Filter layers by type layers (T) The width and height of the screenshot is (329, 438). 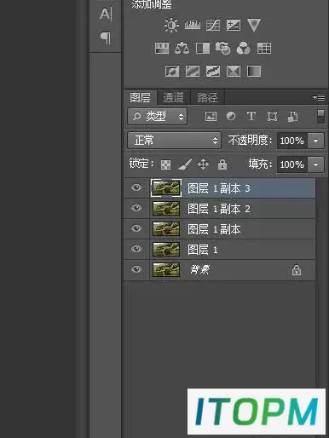point(251,116)
